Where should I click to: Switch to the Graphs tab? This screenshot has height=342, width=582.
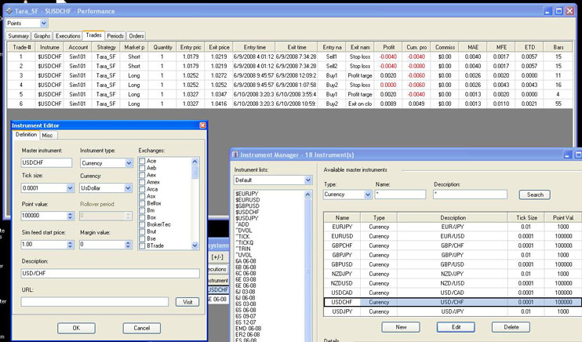[43, 36]
